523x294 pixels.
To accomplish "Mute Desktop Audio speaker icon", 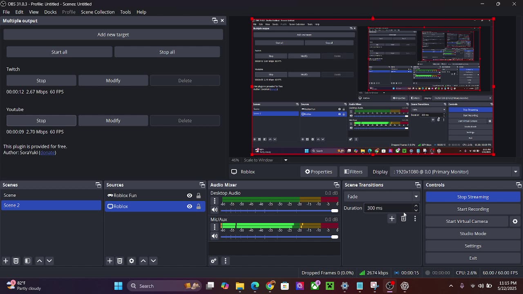I will (x=215, y=210).
